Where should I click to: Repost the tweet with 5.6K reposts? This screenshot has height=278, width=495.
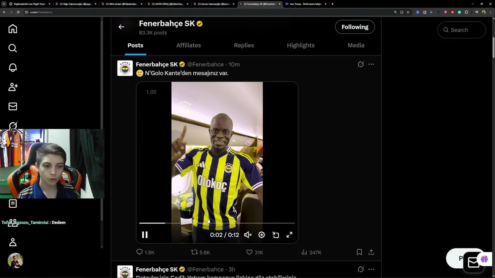coord(200,252)
